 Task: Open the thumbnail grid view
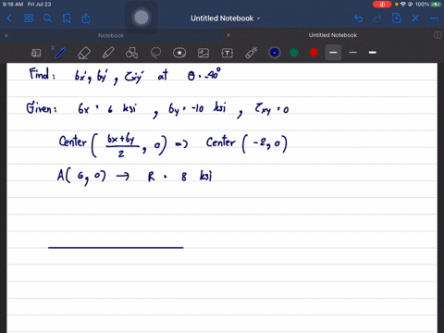[29, 18]
